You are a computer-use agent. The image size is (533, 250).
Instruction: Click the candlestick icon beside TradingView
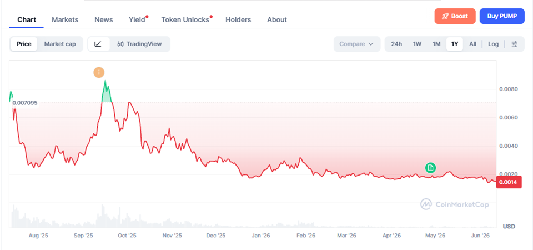120,44
